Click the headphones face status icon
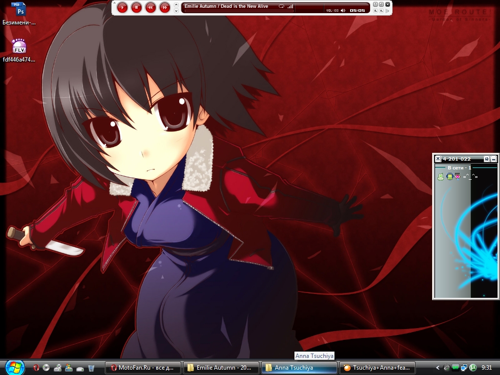The width and height of the screenshot is (500, 375). [450, 176]
